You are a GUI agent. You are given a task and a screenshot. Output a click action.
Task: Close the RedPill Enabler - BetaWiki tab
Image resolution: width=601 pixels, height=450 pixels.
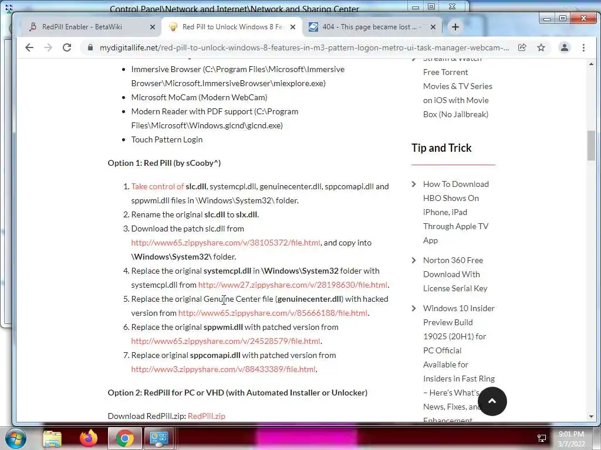point(152,27)
